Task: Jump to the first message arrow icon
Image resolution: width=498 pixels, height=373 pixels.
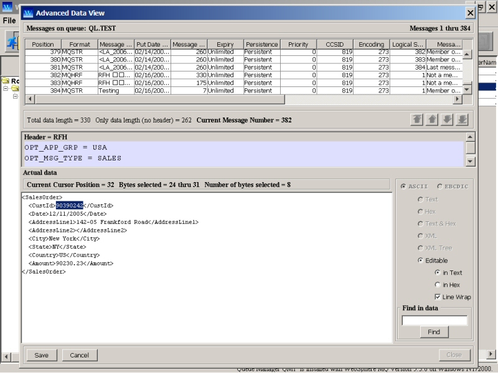Action: tap(416, 119)
